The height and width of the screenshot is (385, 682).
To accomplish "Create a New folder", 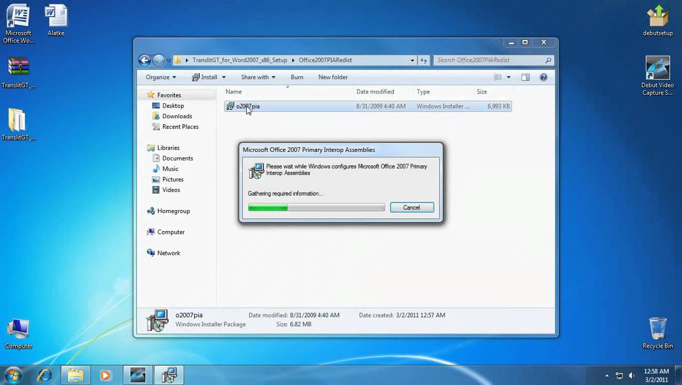I will [x=333, y=77].
